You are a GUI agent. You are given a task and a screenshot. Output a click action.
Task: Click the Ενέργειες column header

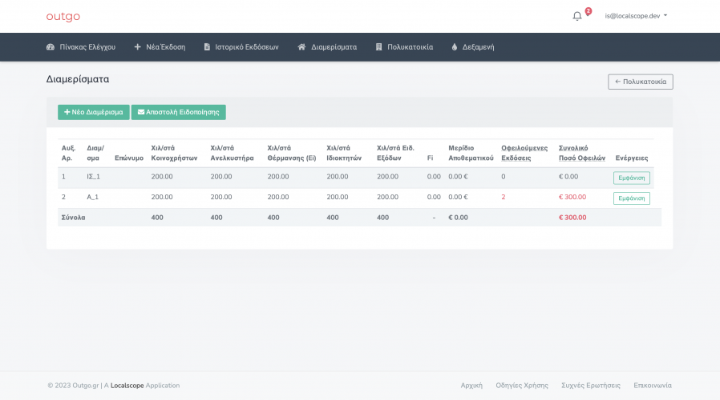(632, 158)
